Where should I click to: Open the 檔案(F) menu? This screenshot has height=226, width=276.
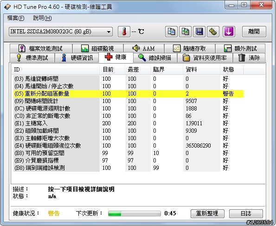coord(16,18)
